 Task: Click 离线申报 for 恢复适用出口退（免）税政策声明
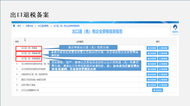(x=163, y=74)
